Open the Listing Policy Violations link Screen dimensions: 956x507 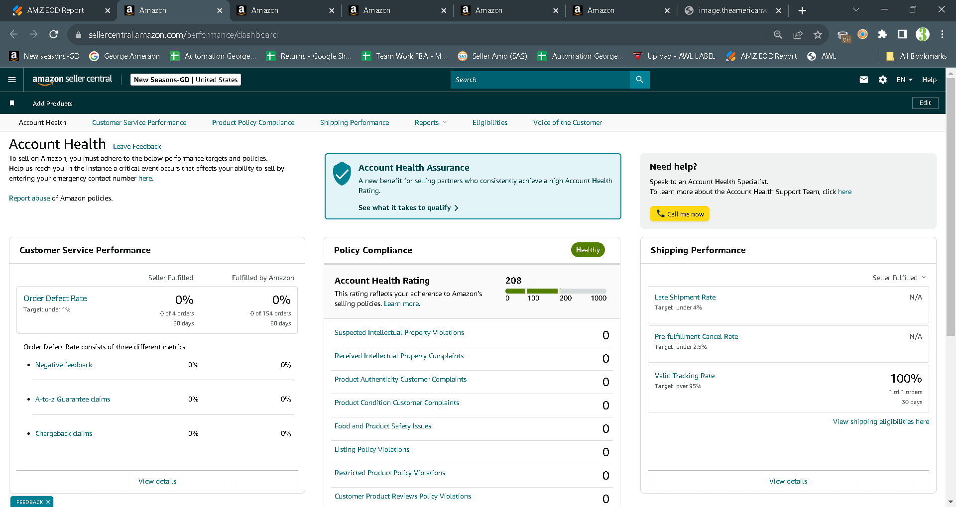(x=372, y=449)
